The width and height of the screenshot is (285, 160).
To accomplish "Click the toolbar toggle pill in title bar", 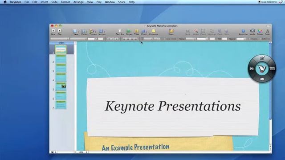I will click(x=268, y=26).
